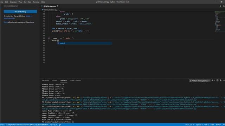Image resolution: width=225 pixels, height=126 pixels.
Task: Maximize panel with chevron-up icon
Action: tap(224, 80)
